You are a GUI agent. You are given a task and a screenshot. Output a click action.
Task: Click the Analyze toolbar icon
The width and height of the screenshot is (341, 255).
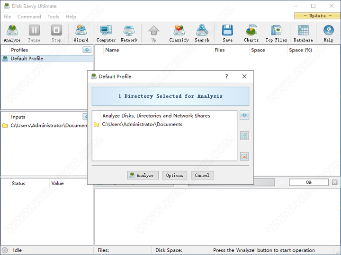tap(12, 33)
